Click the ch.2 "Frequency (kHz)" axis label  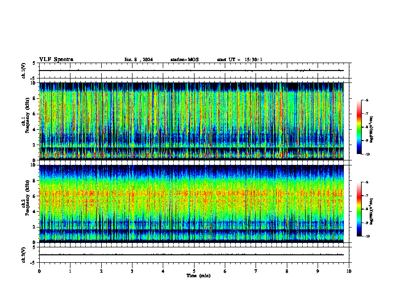click(26, 198)
